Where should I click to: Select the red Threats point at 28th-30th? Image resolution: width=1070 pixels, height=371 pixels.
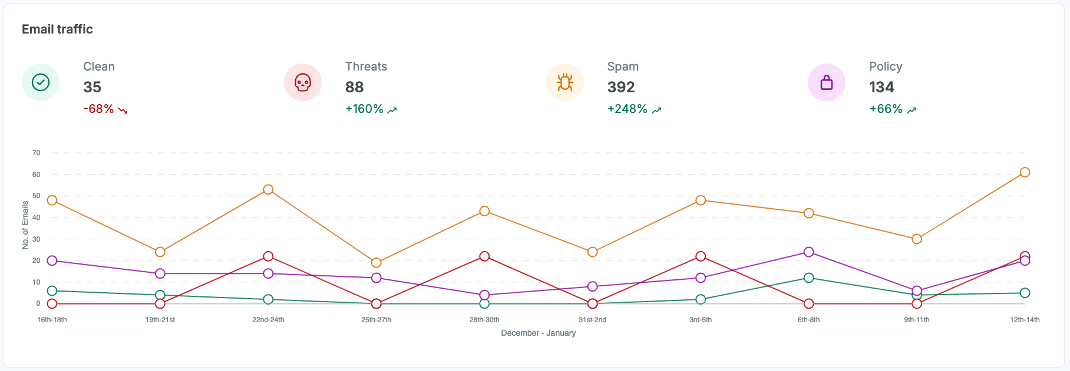point(484,256)
